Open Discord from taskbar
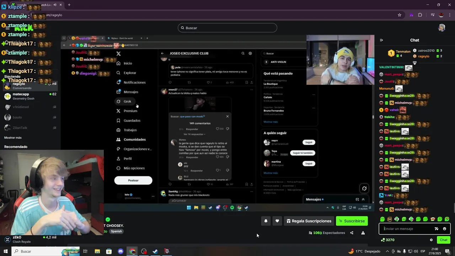Viewport: 455px width, 256px height. tap(121, 251)
